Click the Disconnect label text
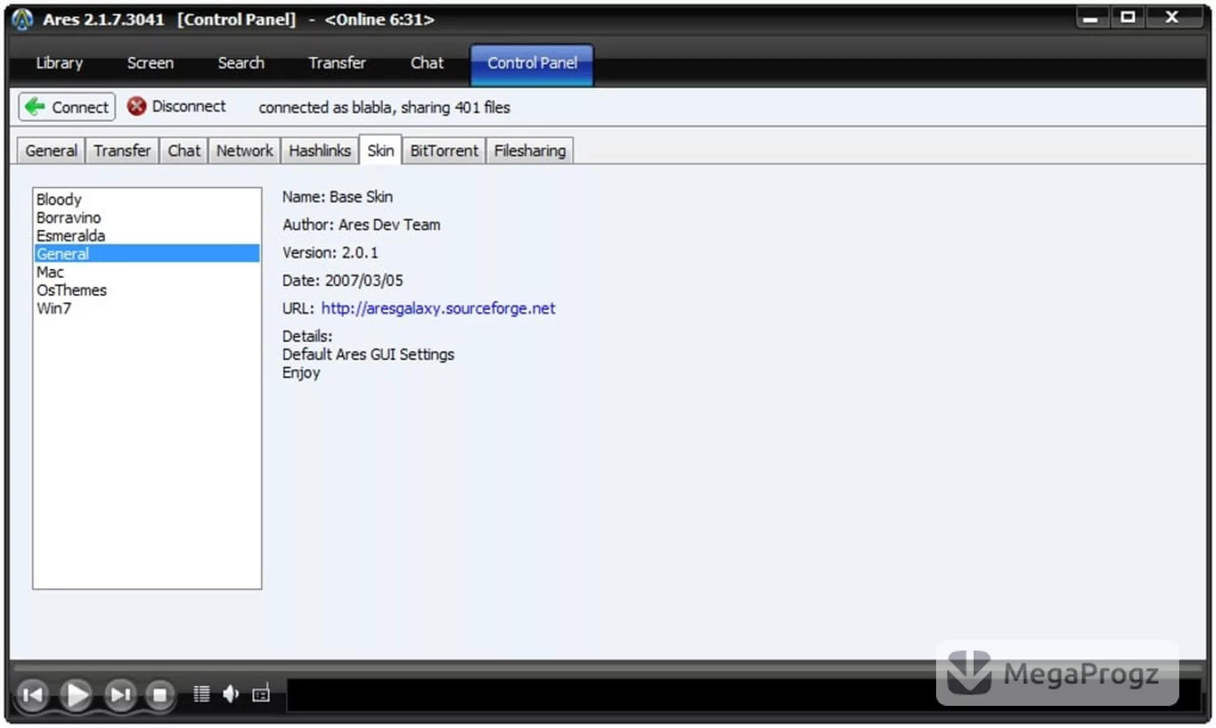 (x=189, y=106)
